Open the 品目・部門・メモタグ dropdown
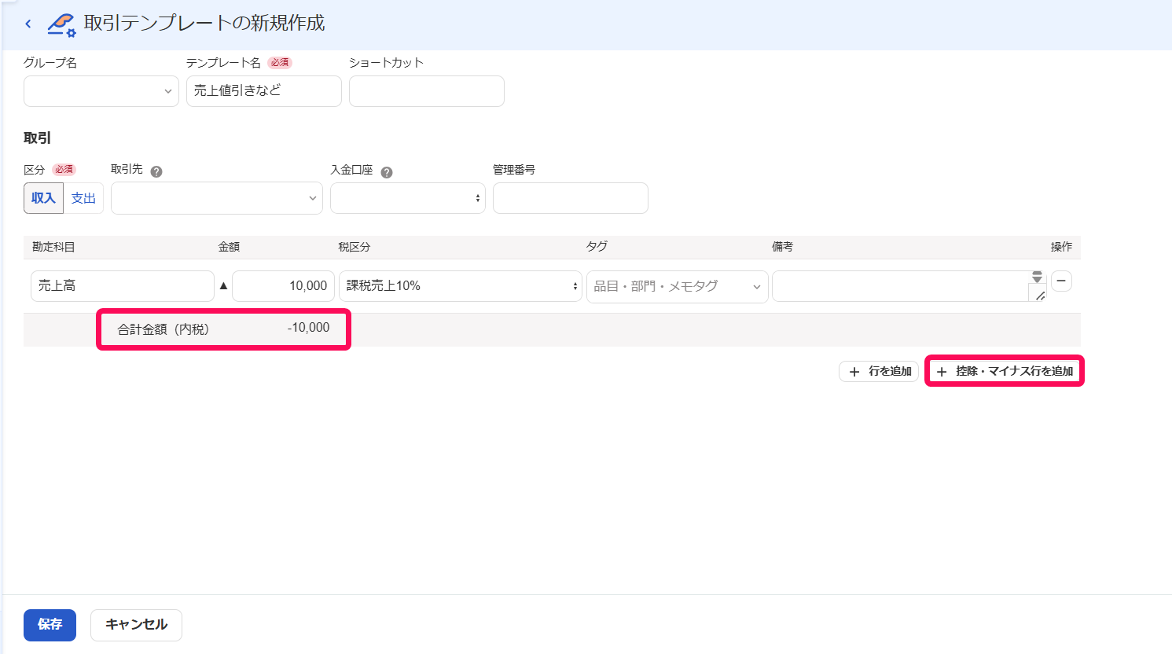Image resolution: width=1172 pixels, height=654 pixels. [678, 286]
